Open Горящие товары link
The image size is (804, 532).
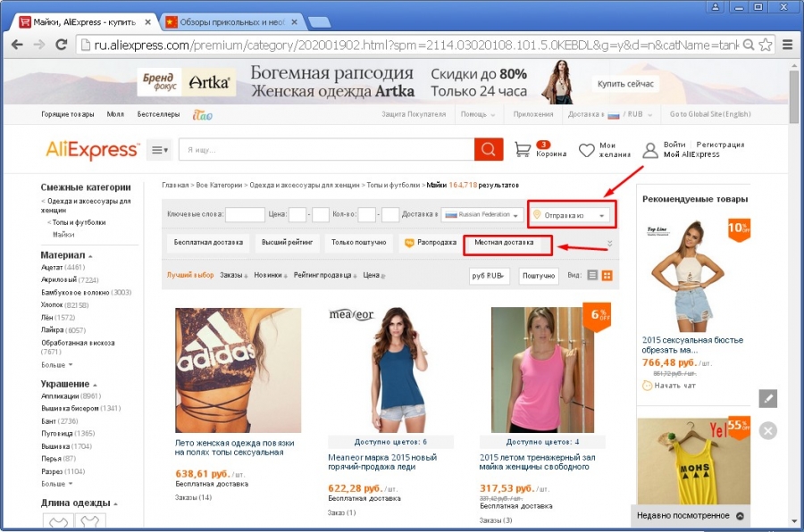68,114
